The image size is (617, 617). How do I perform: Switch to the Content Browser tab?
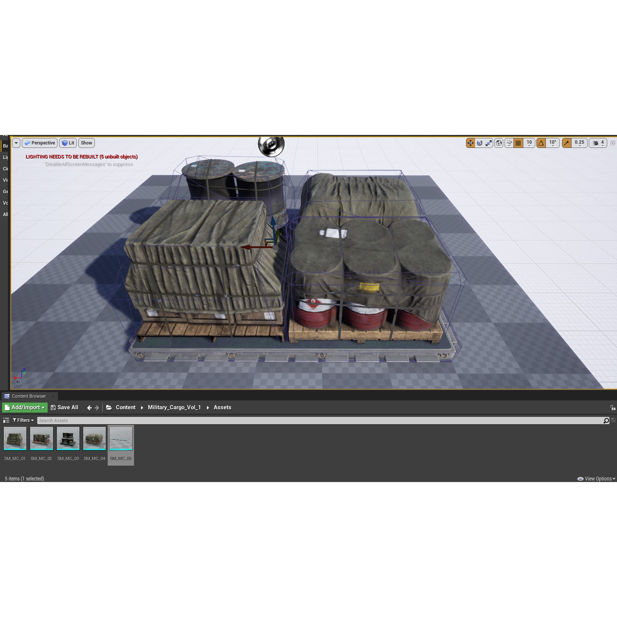coord(29,396)
